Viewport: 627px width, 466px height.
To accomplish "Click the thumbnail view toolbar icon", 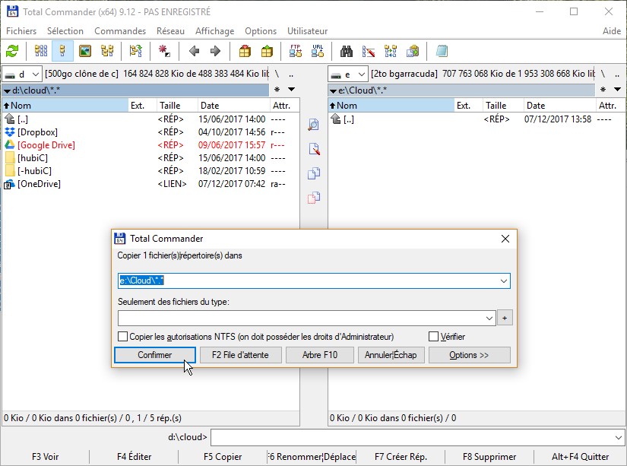I will click(x=85, y=52).
